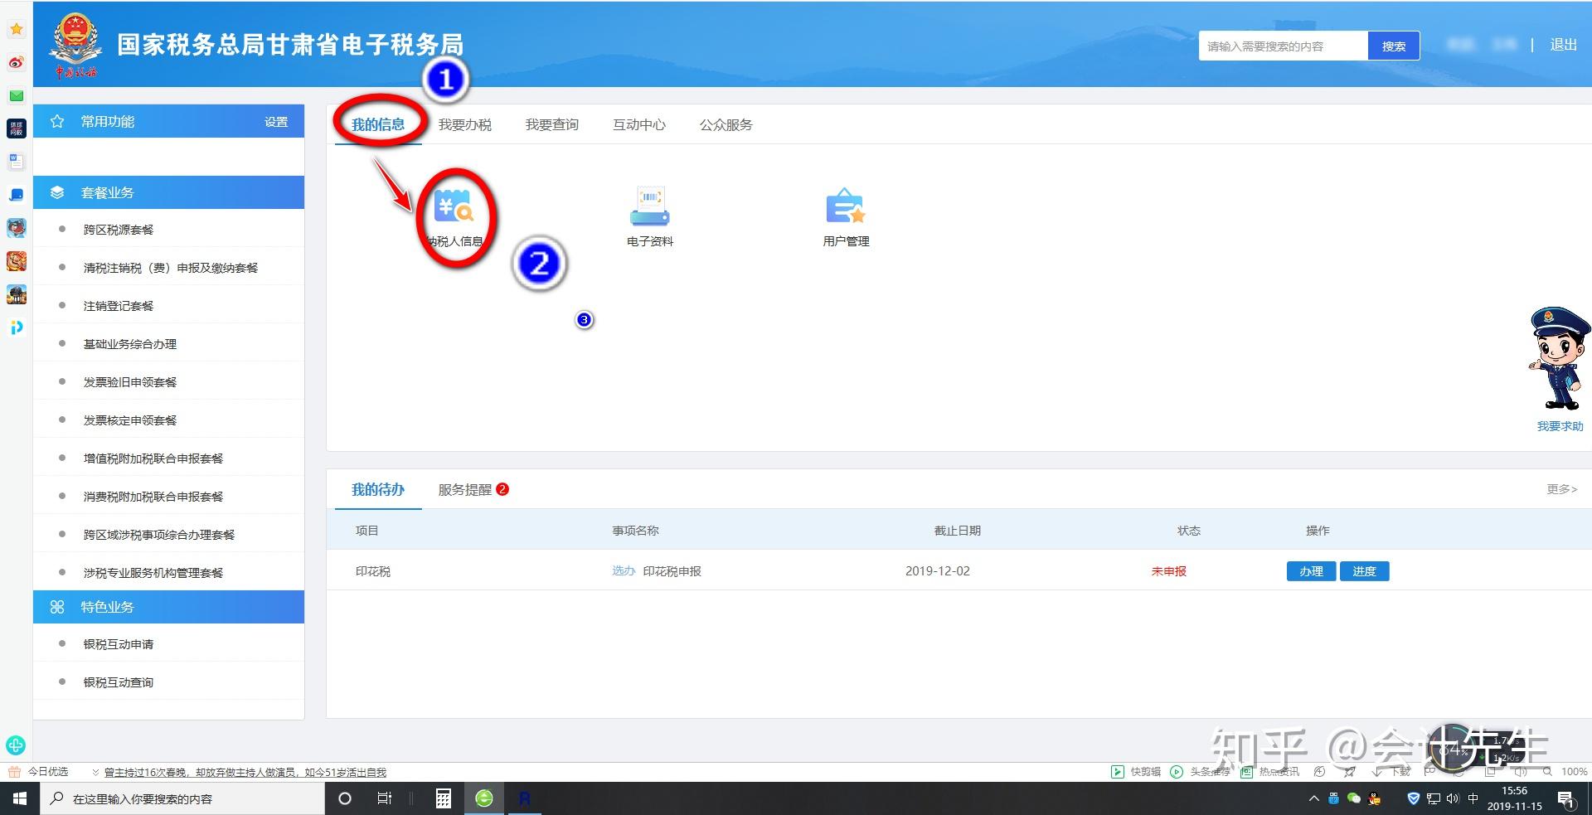This screenshot has width=1592, height=815.
Task: Click the search input field at top right
Action: [1283, 46]
